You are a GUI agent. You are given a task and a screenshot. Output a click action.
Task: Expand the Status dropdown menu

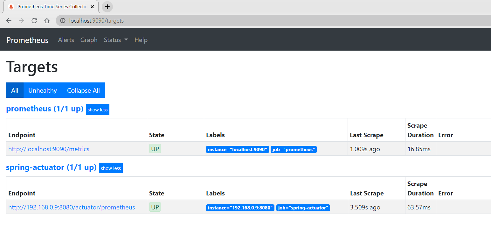(x=116, y=40)
